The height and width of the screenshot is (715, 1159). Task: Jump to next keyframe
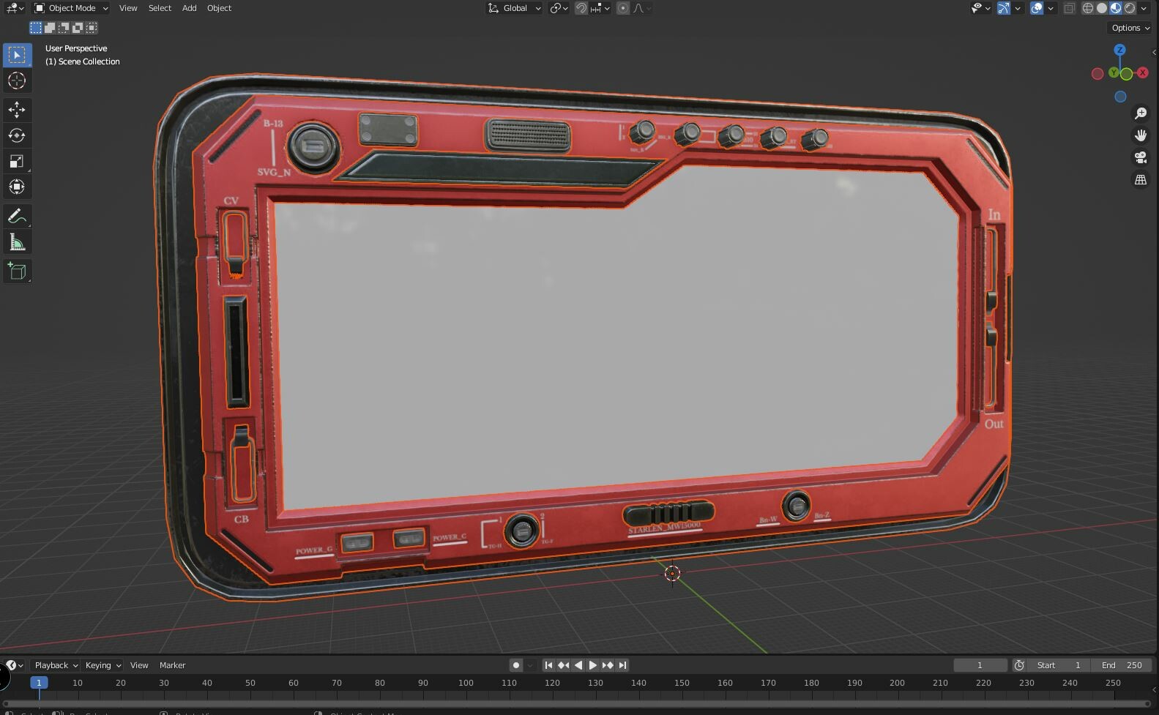click(608, 665)
